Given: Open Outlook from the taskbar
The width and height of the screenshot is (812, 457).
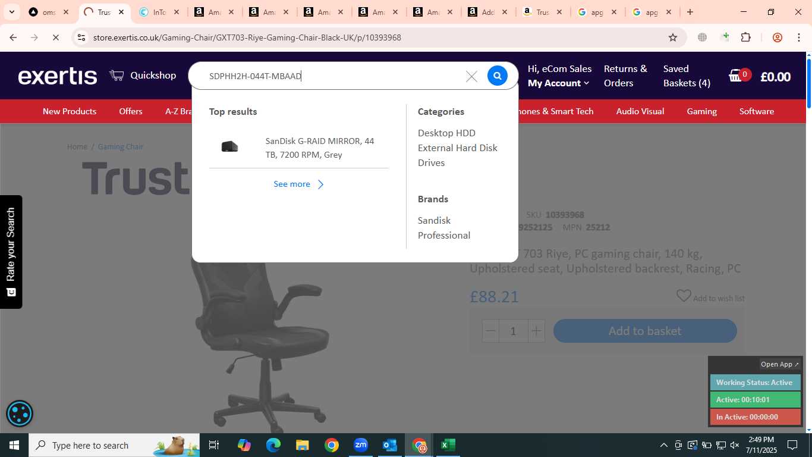Looking at the screenshot, I should 390,445.
